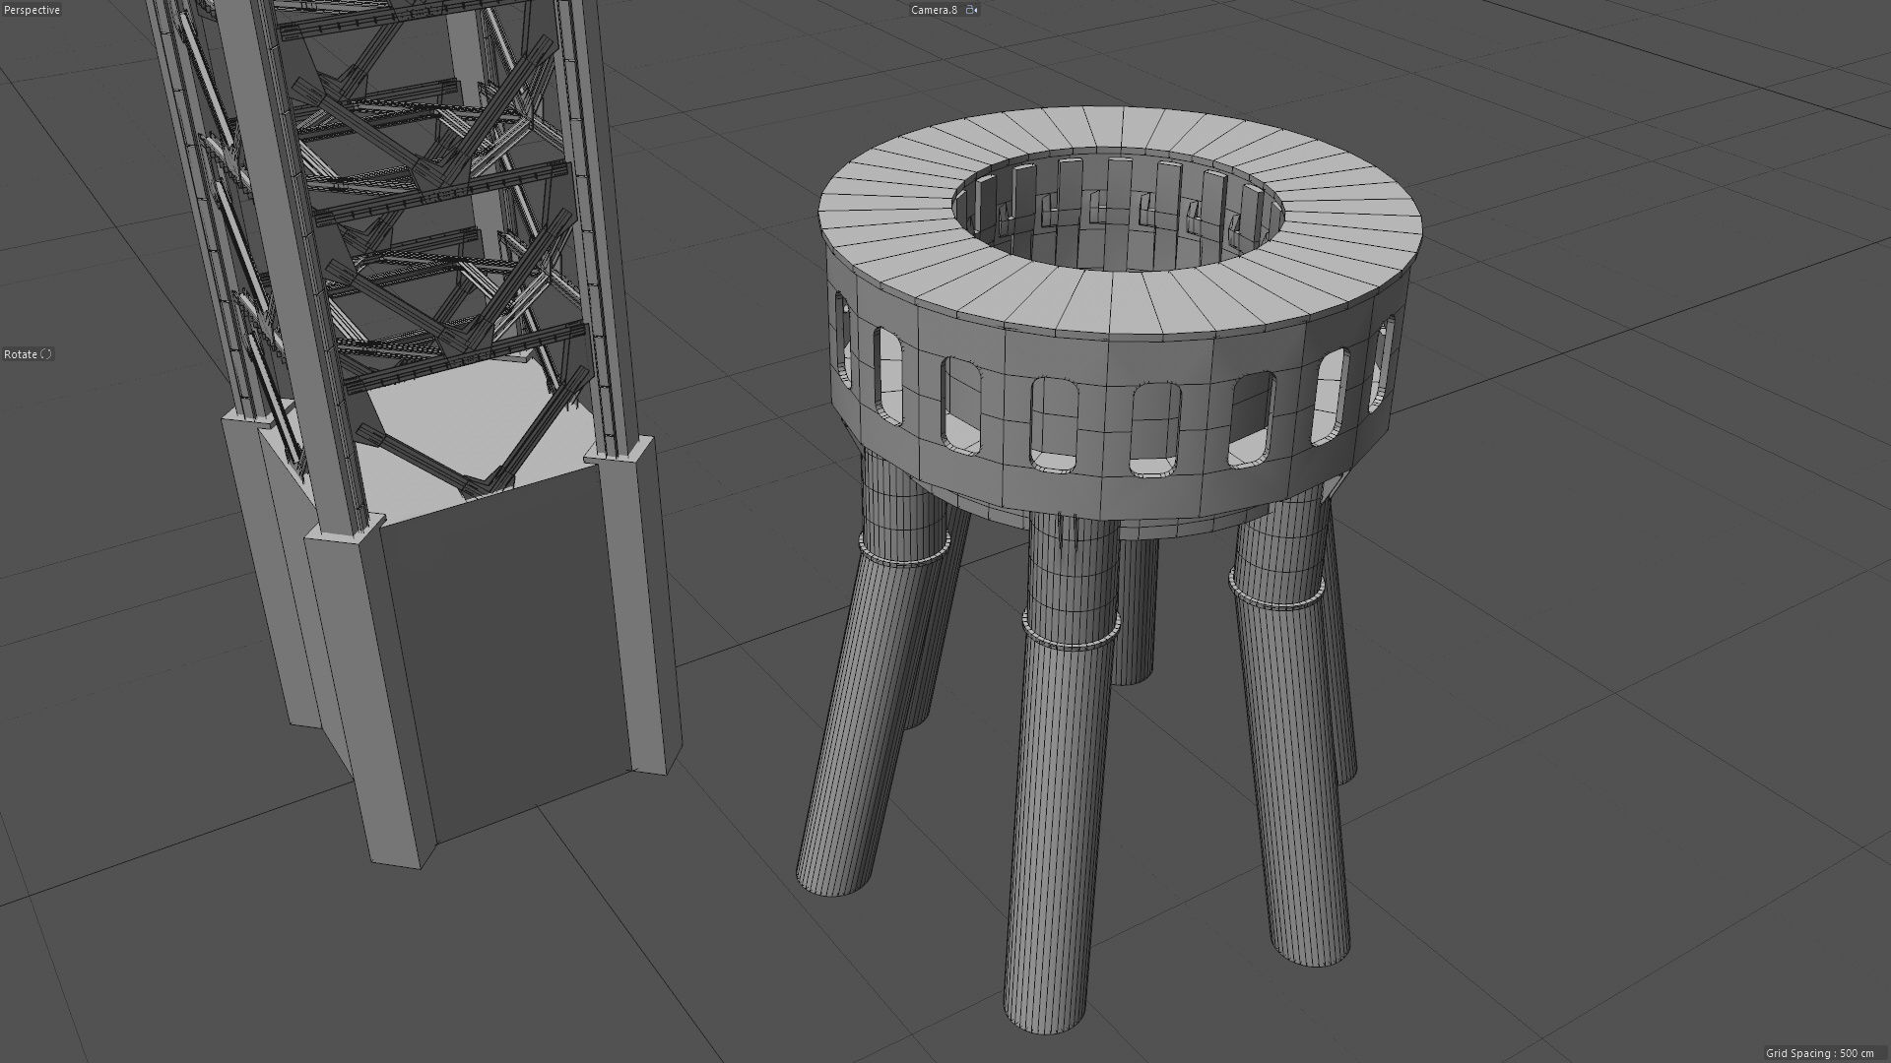
Task: Click the Camera.8 camera icon
Action: pos(971,10)
